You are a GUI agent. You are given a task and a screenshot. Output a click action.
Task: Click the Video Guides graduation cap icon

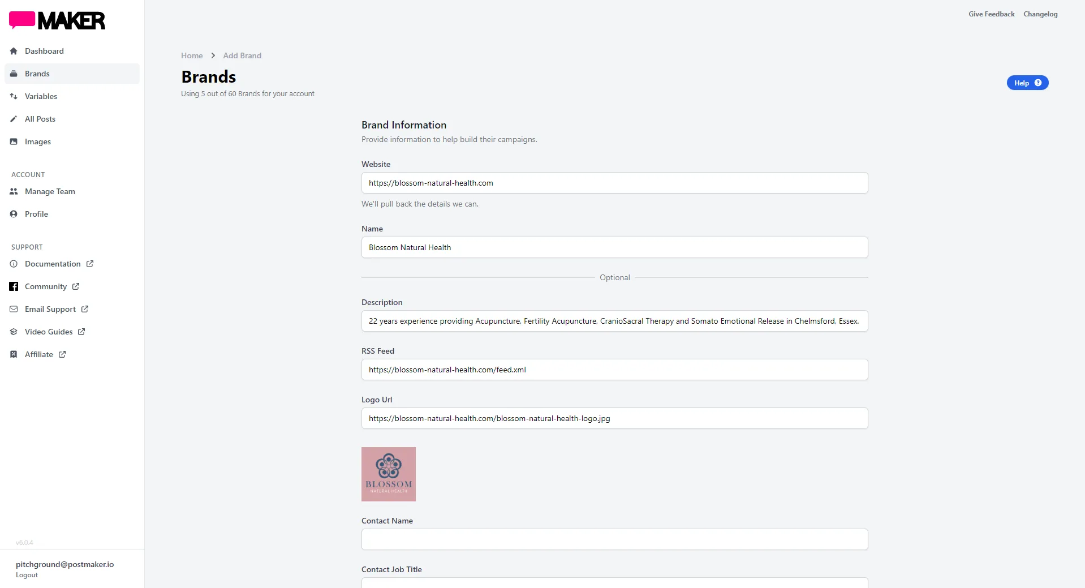14,332
